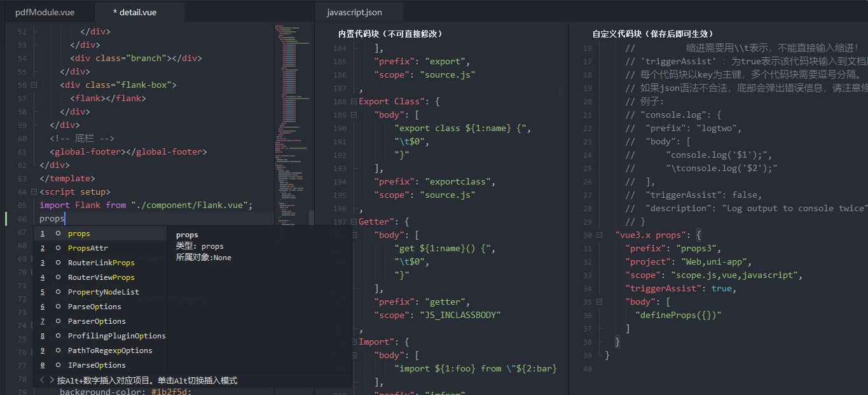This screenshot has height=395, width=868.
Task: Click the circle icon beside ParserOptions suggestion
Action: pyautogui.click(x=59, y=321)
